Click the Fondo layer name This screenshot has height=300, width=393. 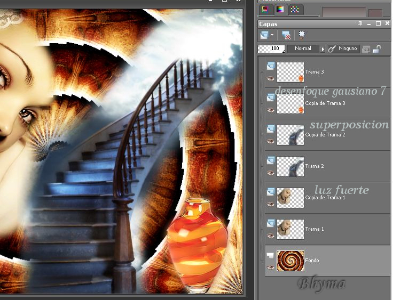312,261
